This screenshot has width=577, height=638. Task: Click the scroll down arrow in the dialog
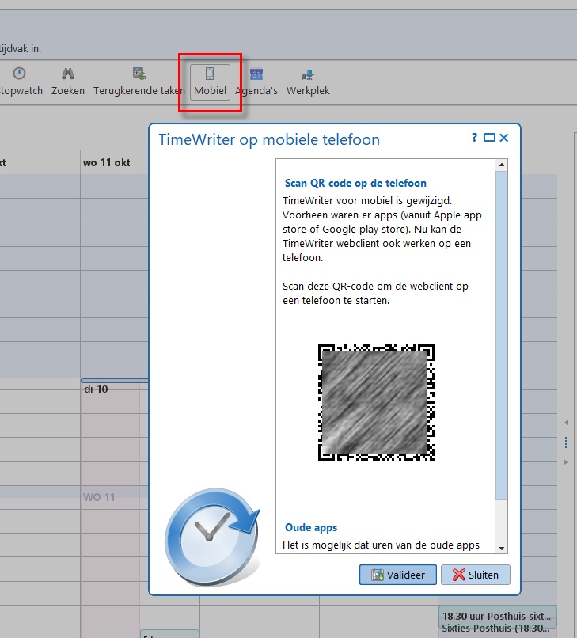(502, 548)
